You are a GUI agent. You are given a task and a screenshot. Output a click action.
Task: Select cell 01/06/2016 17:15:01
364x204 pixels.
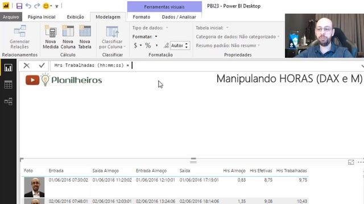click(x=199, y=180)
